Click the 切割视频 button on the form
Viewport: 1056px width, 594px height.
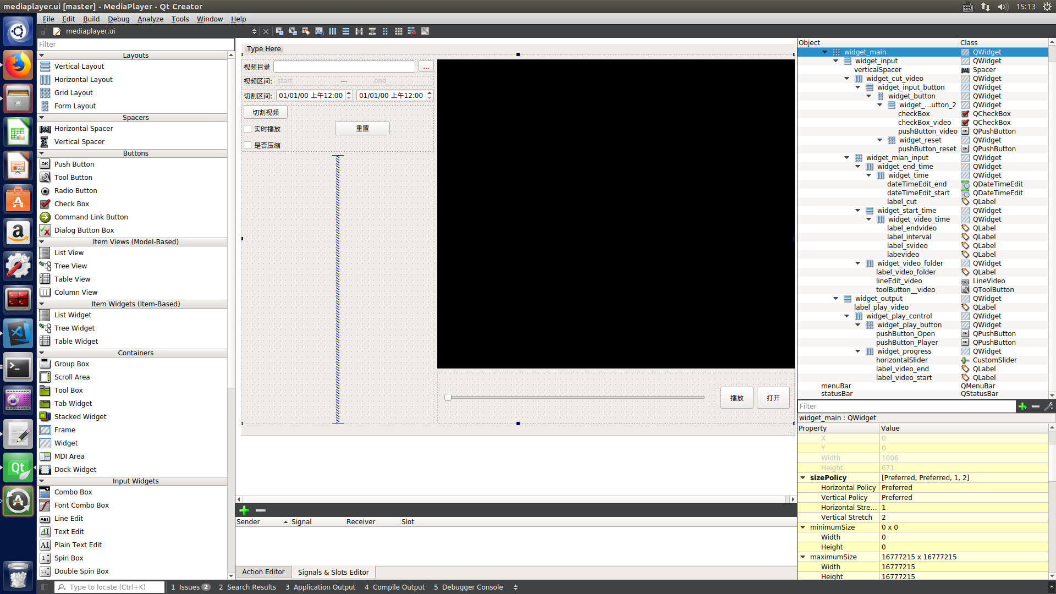pyautogui.click(x=266, y=112)
